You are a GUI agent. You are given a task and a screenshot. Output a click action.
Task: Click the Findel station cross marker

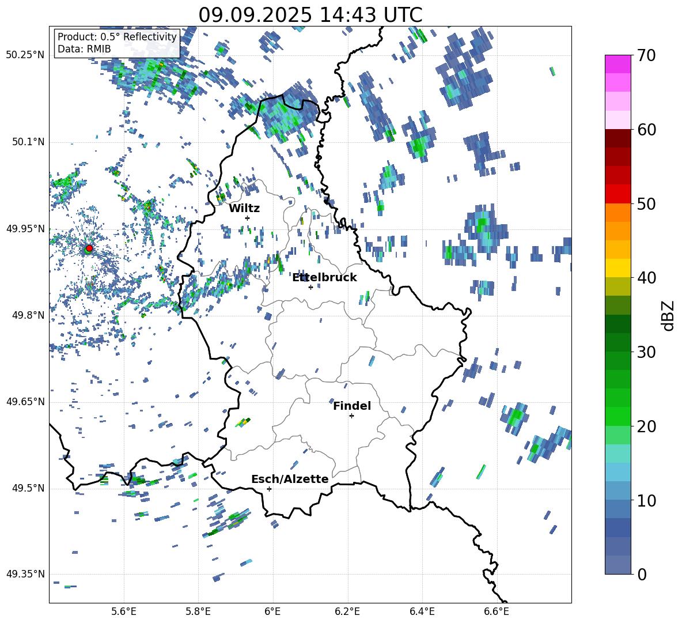tap(351, 416)
